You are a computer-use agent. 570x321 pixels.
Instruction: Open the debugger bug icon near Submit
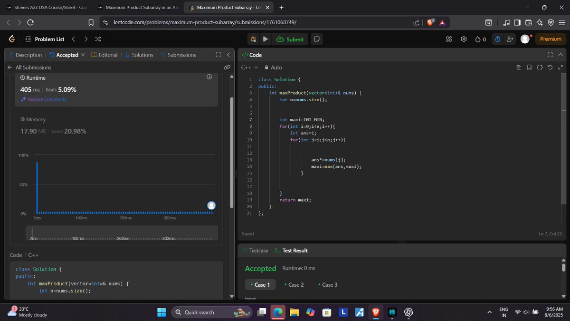click(x=254, y=39)
